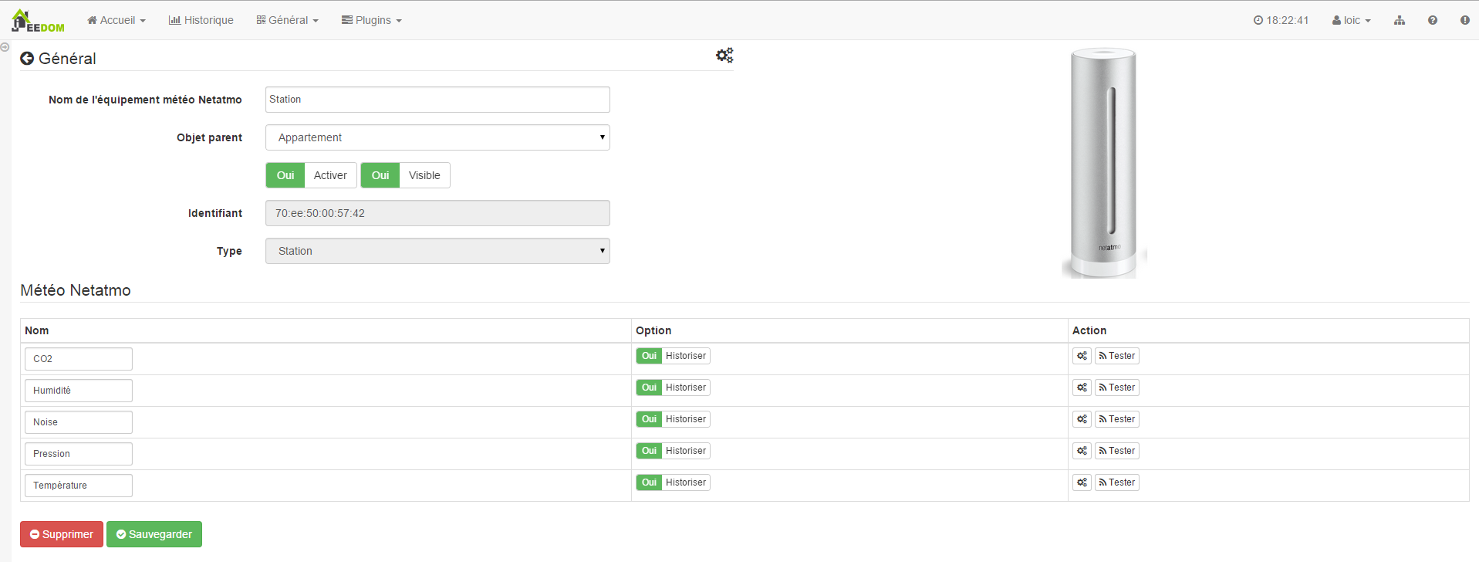Click the Nom column header

click(x=37, y=330)
